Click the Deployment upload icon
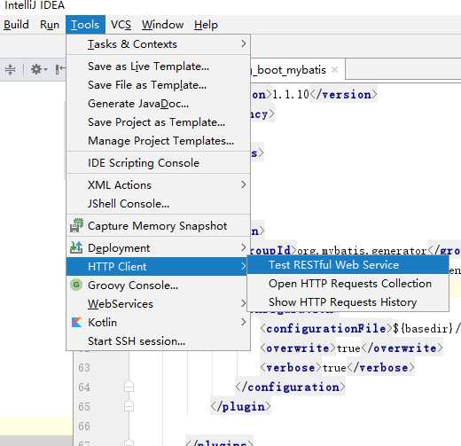This screenshot has height=446, width=461. pyautogui.click(x=76, y=247)
